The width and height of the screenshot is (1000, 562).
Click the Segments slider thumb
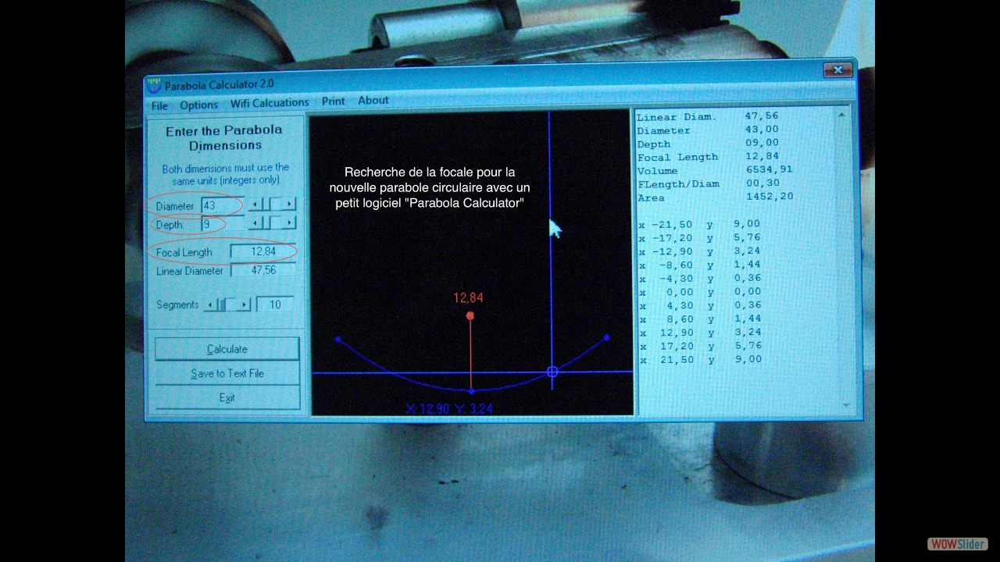click(x=223, y=305)
